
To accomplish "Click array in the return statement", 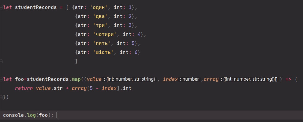I will pyautogui.click(x=79, y=88).
